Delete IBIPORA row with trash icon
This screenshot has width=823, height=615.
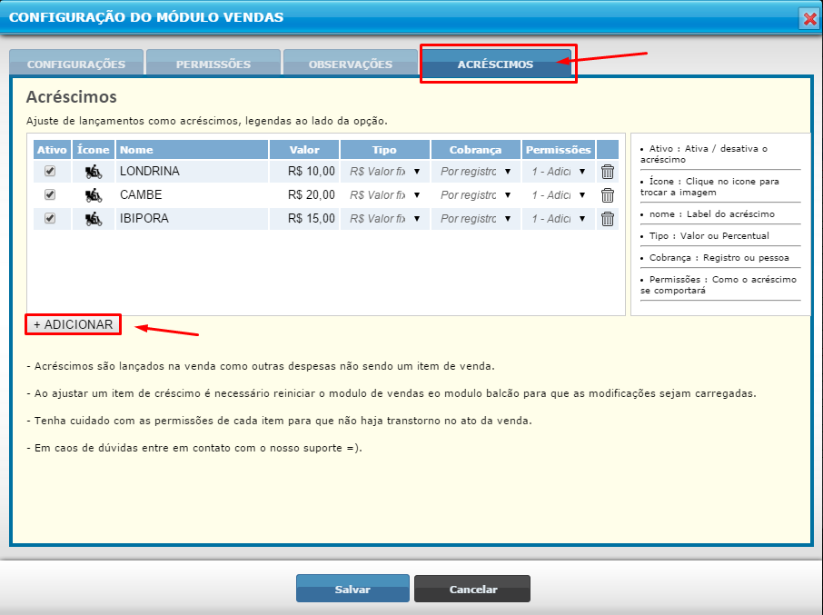pos(608,218)
